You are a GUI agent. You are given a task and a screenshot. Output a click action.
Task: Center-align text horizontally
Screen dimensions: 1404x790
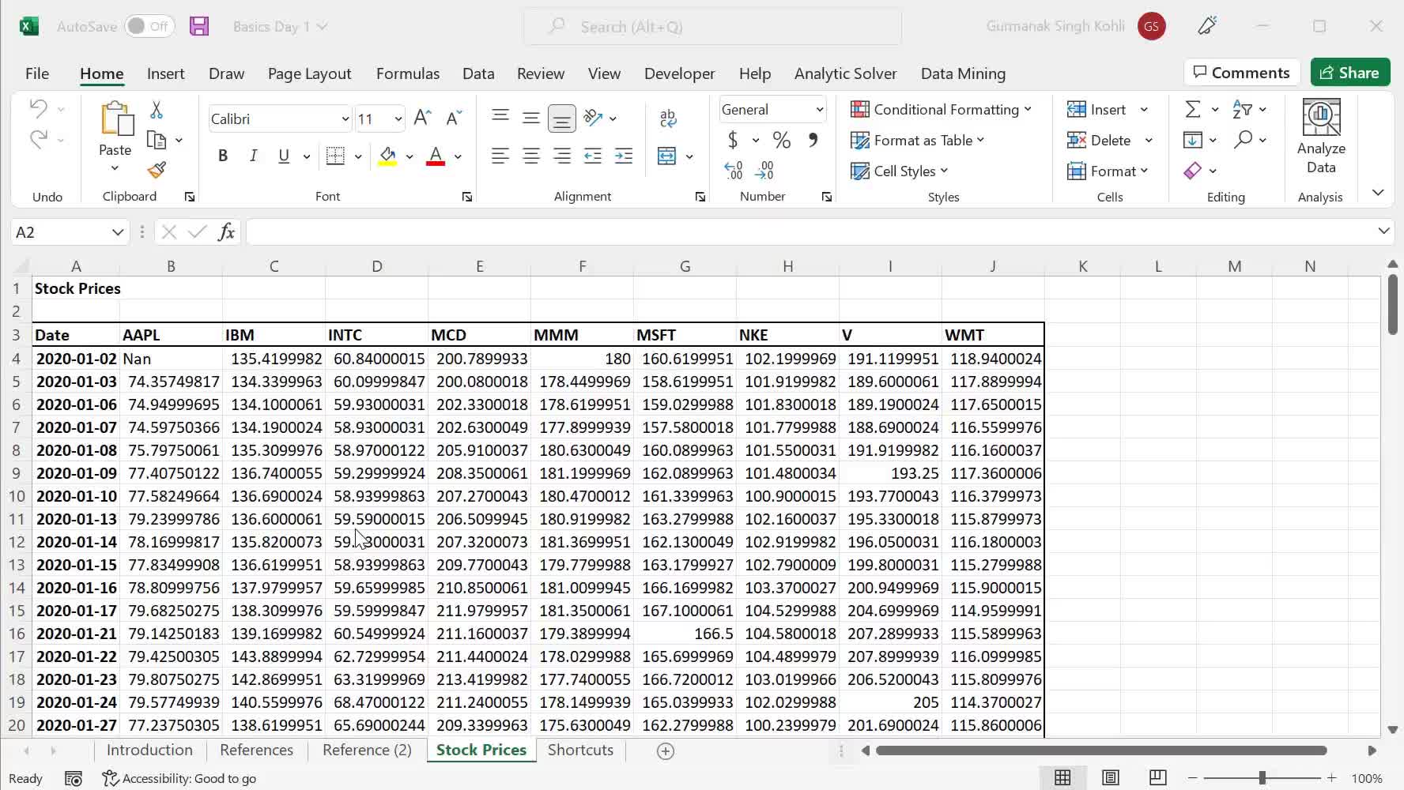[531, 156]
